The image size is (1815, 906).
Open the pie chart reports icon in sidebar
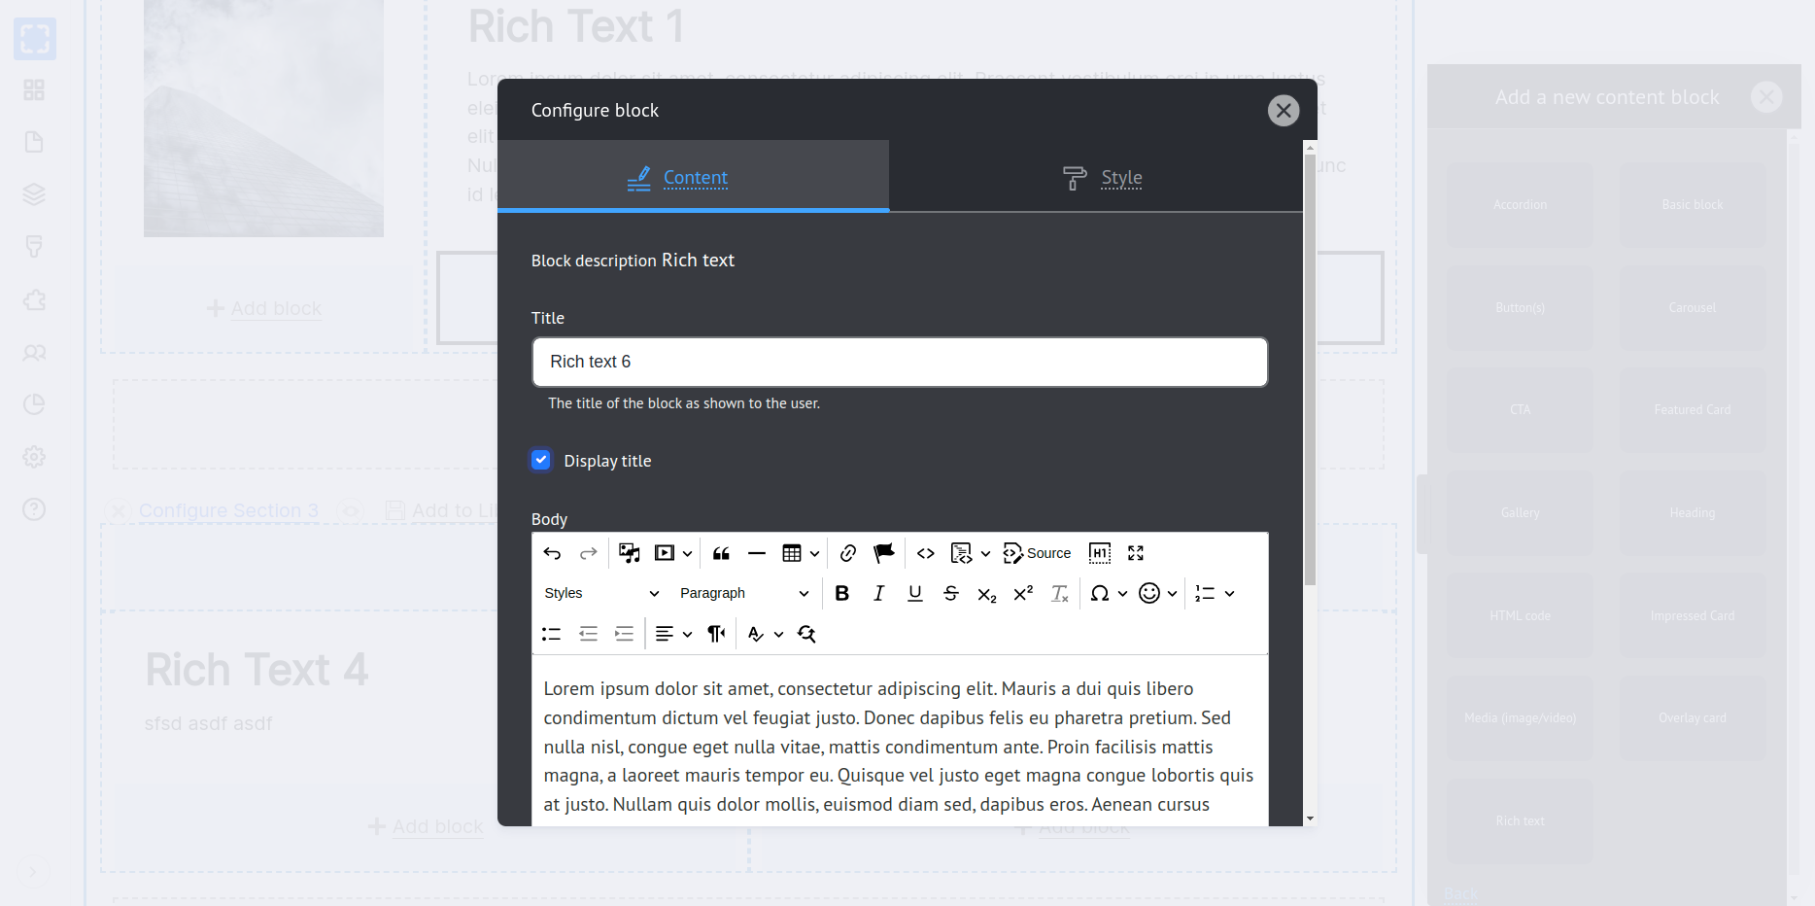pos(34,404)
